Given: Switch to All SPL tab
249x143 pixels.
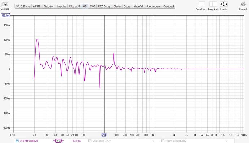Looking at the screenshot, I should (x=36, y=6).
